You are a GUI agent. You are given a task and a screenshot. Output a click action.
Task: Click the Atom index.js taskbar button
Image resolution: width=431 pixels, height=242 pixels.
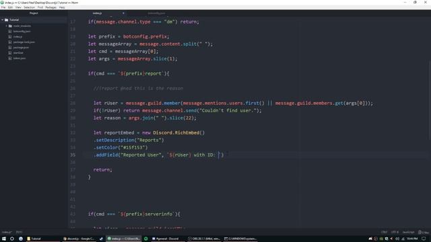[124, 239]
